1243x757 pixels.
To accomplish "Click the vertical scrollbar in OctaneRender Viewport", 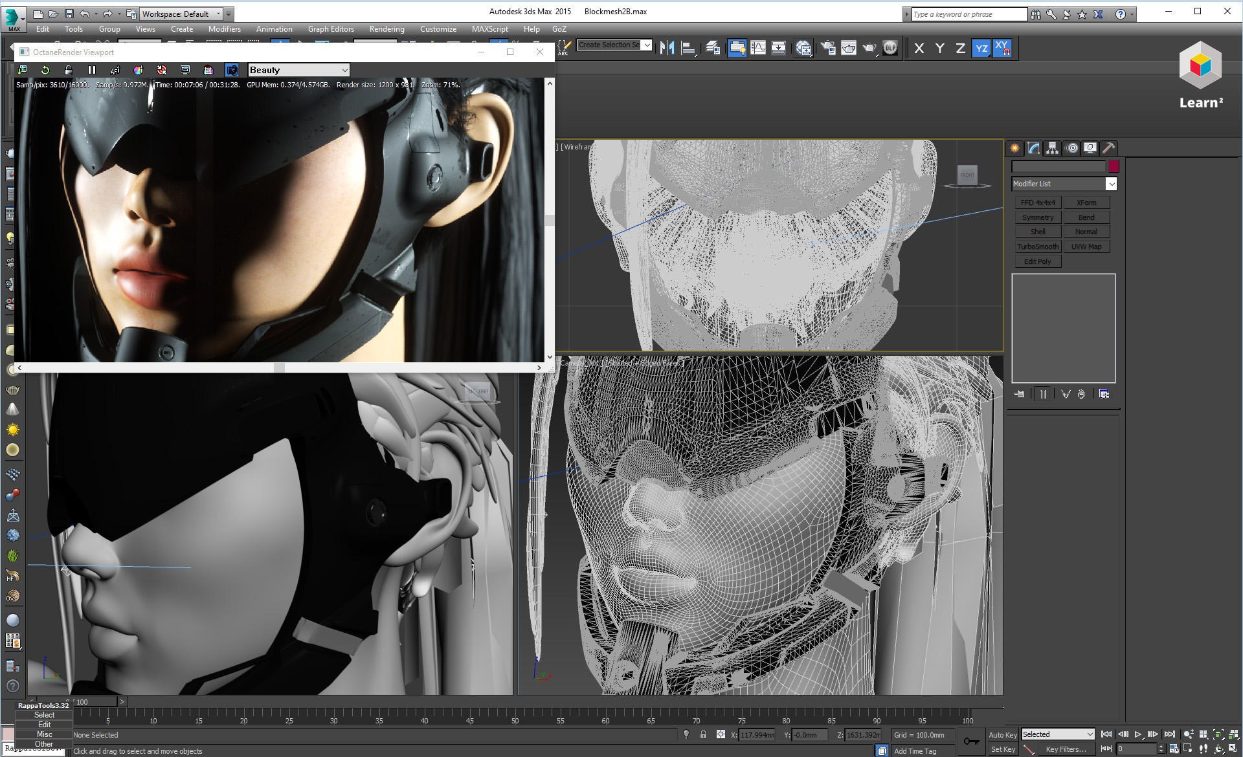I will (x=550, y=220).
